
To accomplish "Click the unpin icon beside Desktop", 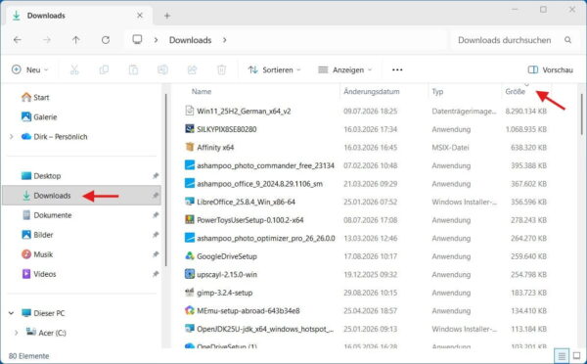I will click(x=156, y=175).
